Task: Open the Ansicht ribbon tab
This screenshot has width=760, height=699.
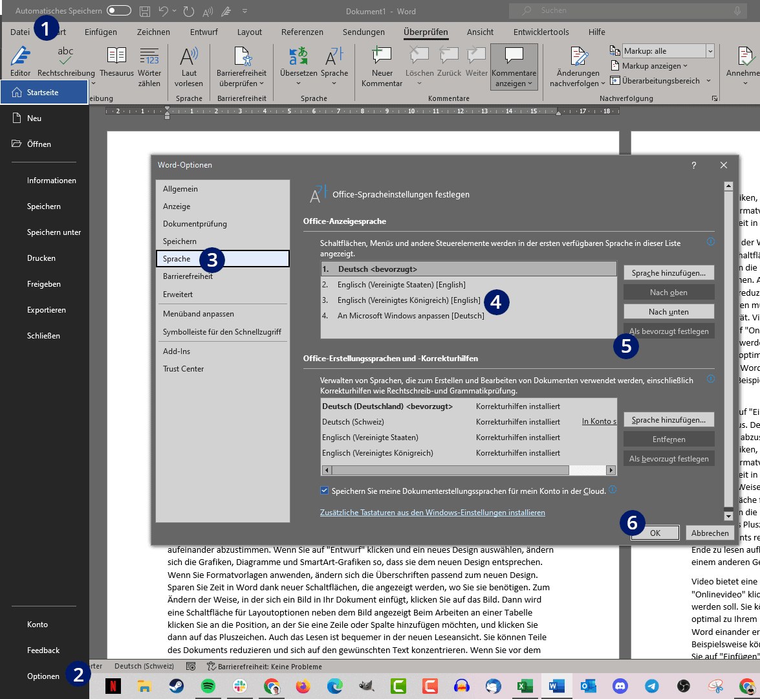Action: coord(480,32)
